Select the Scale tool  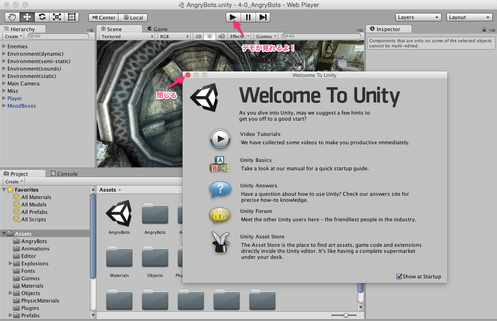[x=57, y=17]
